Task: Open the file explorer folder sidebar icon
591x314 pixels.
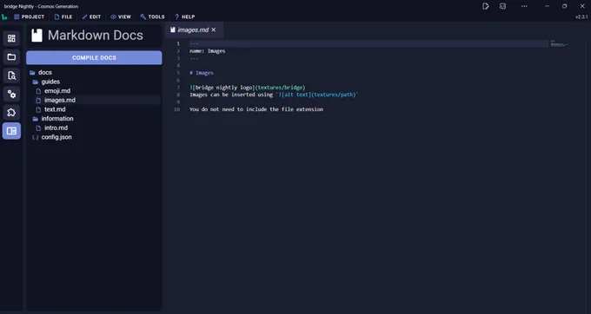Action: (x=11, y=56)
